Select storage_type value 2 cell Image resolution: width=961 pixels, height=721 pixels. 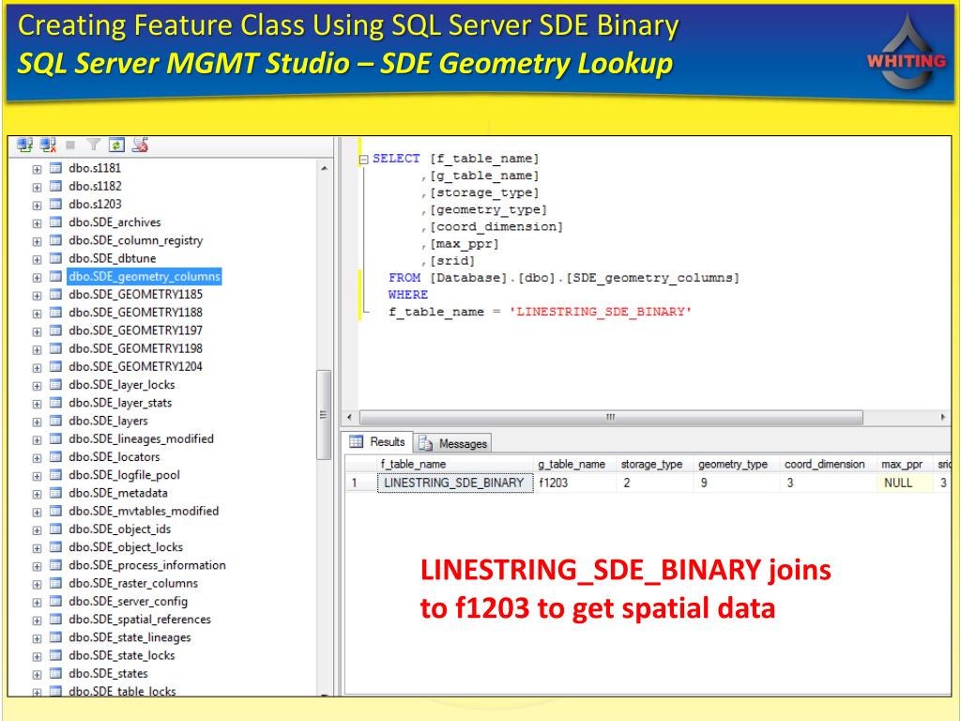[x=654, y=483]
